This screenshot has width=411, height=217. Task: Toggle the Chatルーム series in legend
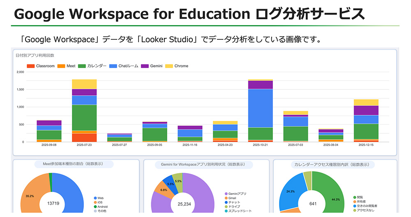tap(125, 66)
